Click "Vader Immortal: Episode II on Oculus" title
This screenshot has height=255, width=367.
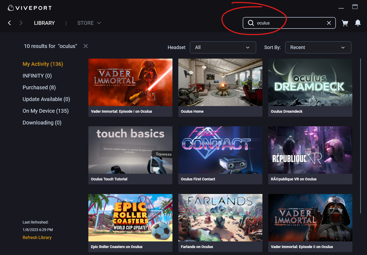[x=302, y=247]
